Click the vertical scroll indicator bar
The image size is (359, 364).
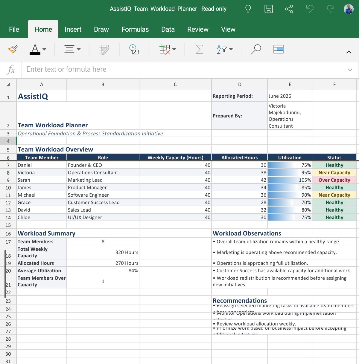pyautogui.click(x=5, y=274)
